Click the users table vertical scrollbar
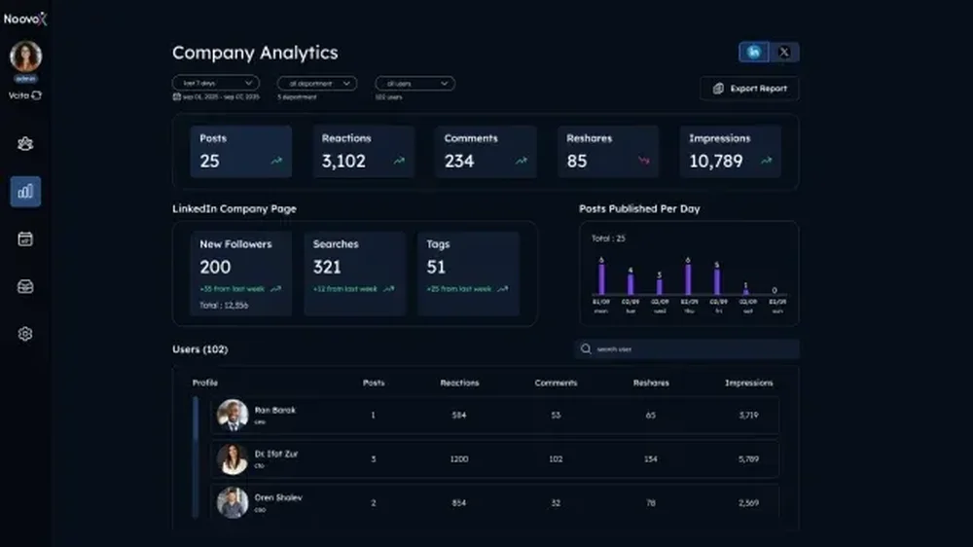This screenshot has width=973, height=547. click(197, 457)
